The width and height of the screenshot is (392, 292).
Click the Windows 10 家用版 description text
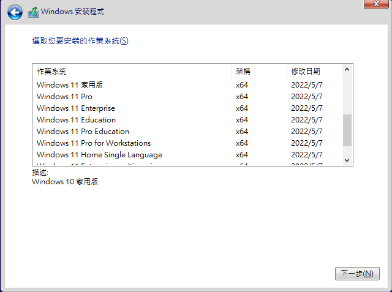tap(65, 182)
